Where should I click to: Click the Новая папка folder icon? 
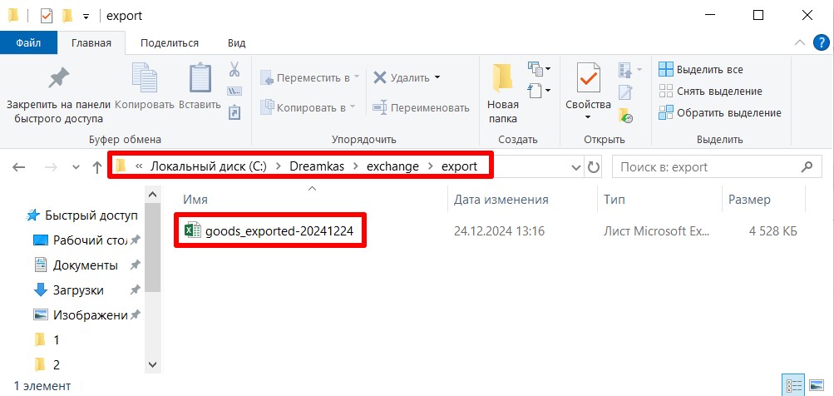coord(502,78)
